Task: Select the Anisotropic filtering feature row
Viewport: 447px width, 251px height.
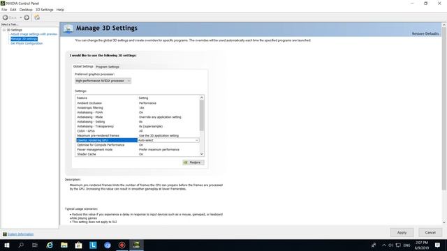Action: point(138,107)
